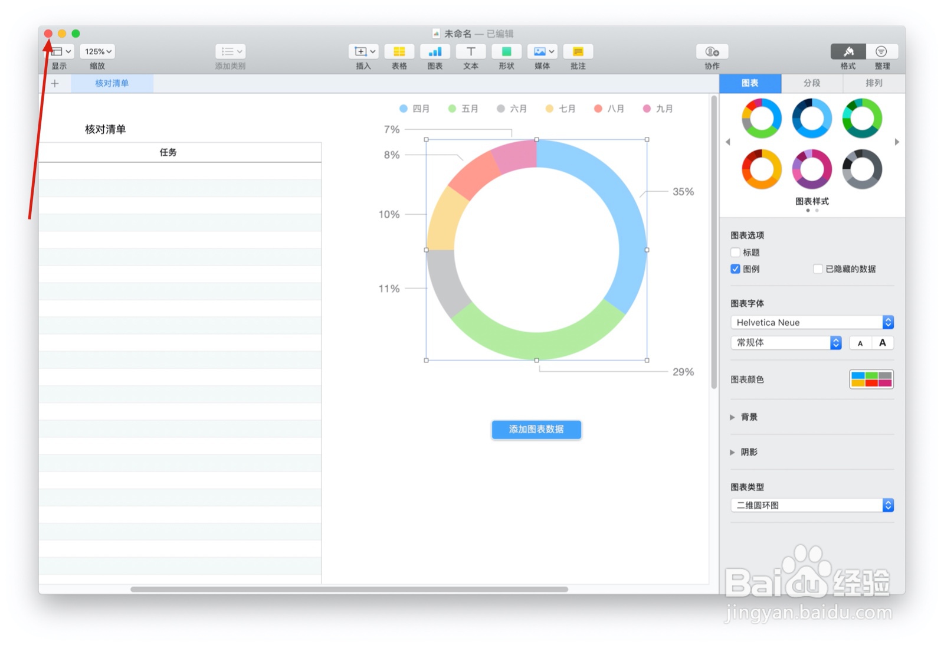
Task: Select the 分段 segments tab
Action: pos(812,83)
